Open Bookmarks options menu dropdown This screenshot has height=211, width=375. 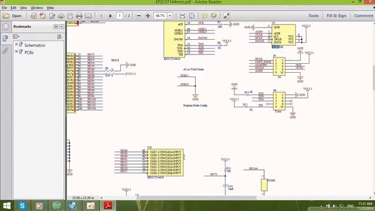(x=16, y=36)
